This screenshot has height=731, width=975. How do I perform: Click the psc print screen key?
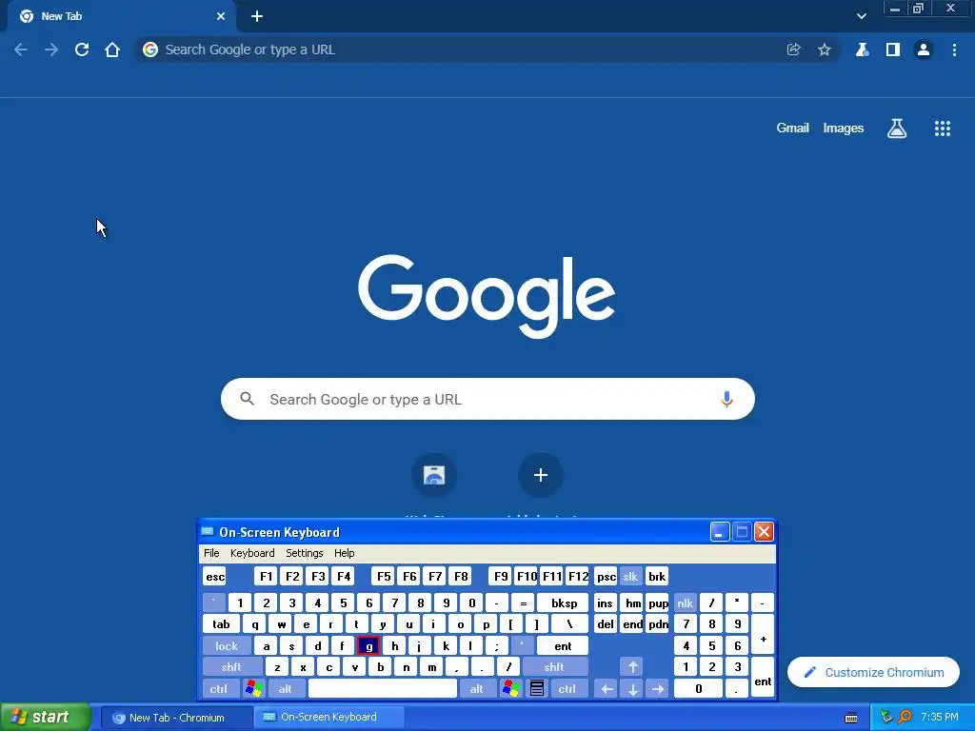tap(606, 577)
